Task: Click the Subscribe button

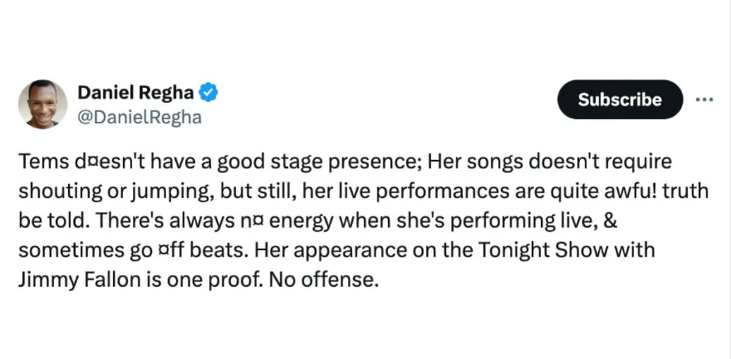Action: pyautogui.click(x=620, y=100)
